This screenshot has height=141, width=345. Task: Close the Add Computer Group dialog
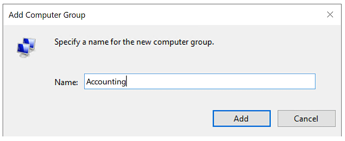[330, 15]
